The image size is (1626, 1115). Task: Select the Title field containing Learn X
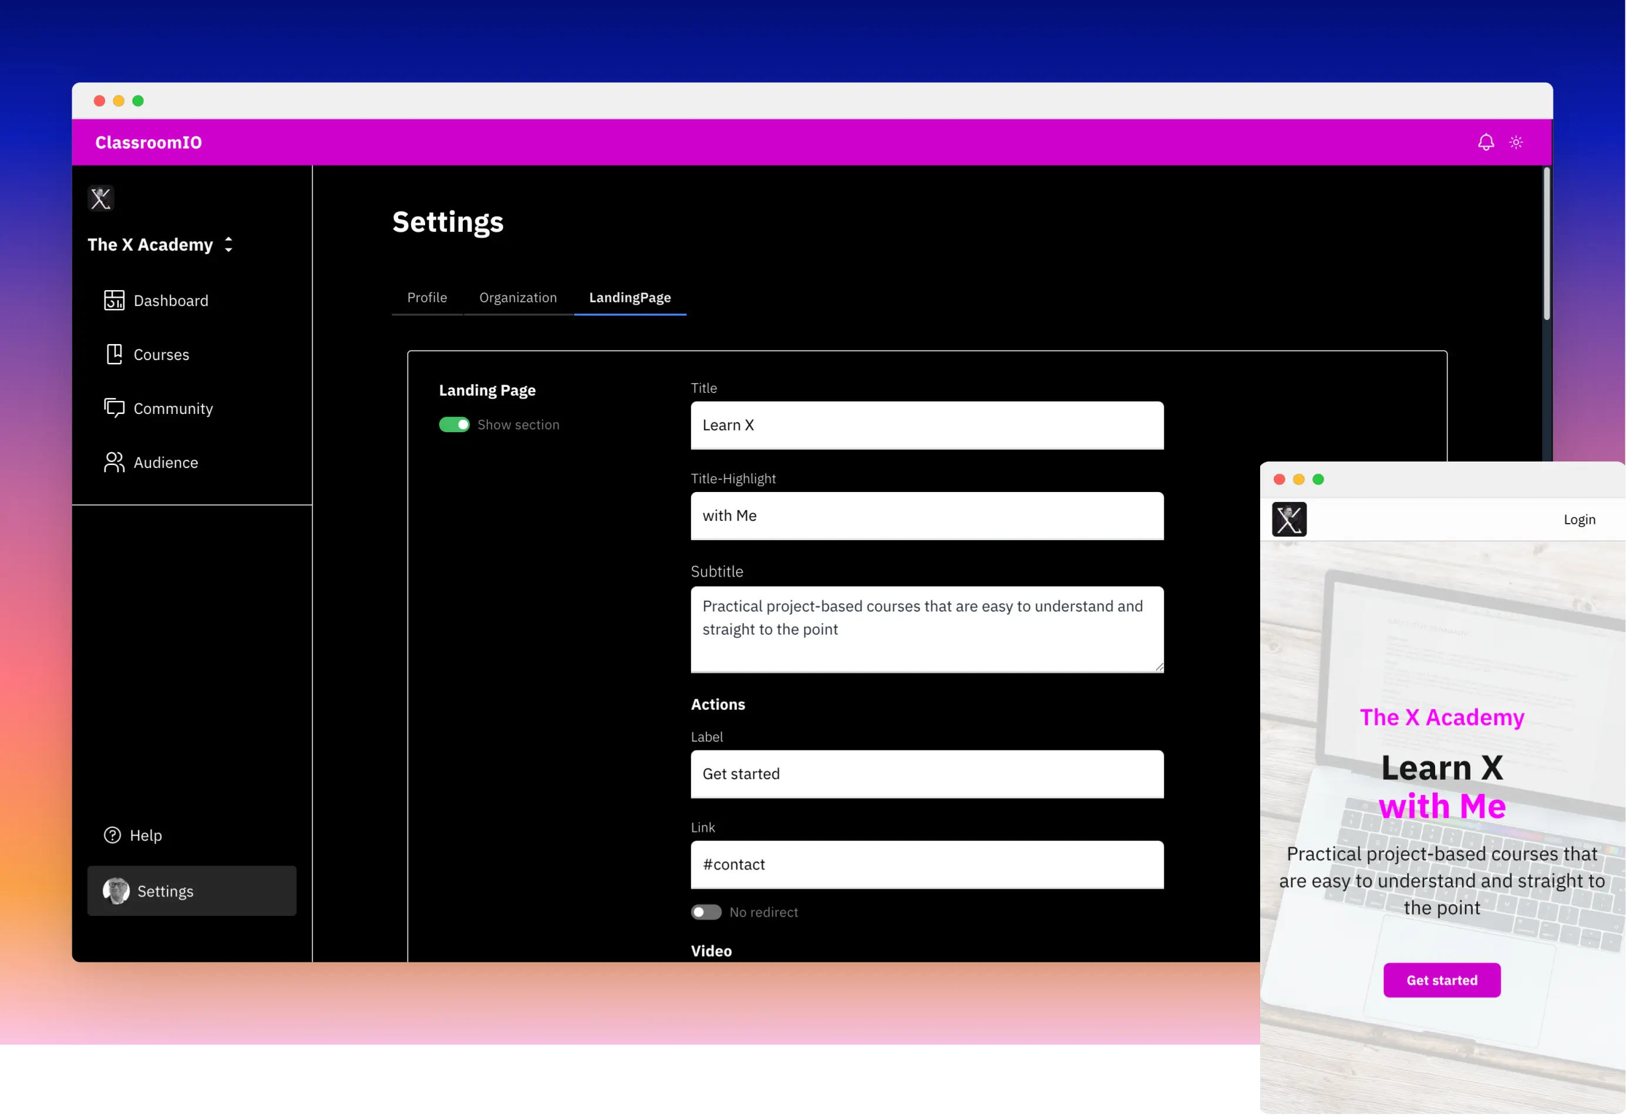point(927,425)
